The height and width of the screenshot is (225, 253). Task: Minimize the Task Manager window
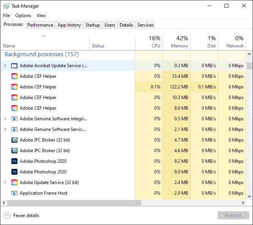(209, 6)
